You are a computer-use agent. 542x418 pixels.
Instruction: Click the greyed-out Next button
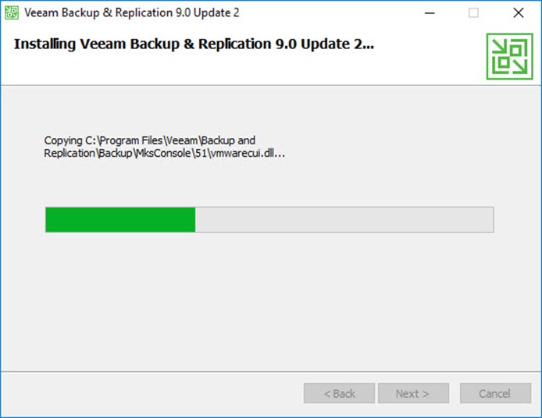click(413, 394)
